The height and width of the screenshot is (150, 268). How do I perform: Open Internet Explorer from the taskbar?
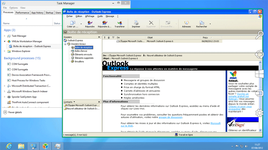click(9, 146)
